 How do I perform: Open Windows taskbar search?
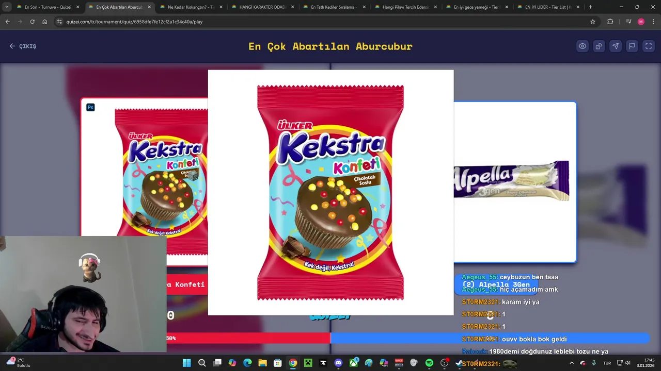click(202, 363)
